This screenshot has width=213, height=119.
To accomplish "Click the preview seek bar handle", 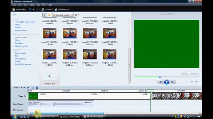I will pos(160,77).
